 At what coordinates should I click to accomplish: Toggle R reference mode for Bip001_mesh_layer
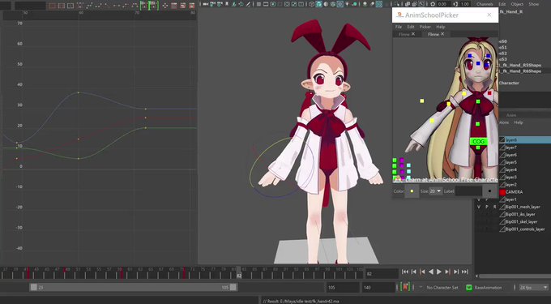(x=495, y=207)
